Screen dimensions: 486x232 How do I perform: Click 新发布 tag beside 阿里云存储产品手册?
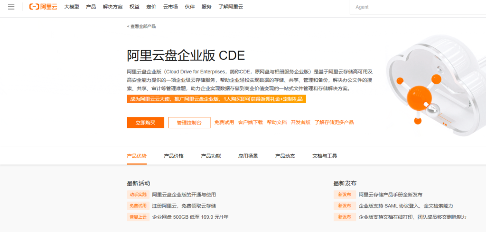click(345, 195)
